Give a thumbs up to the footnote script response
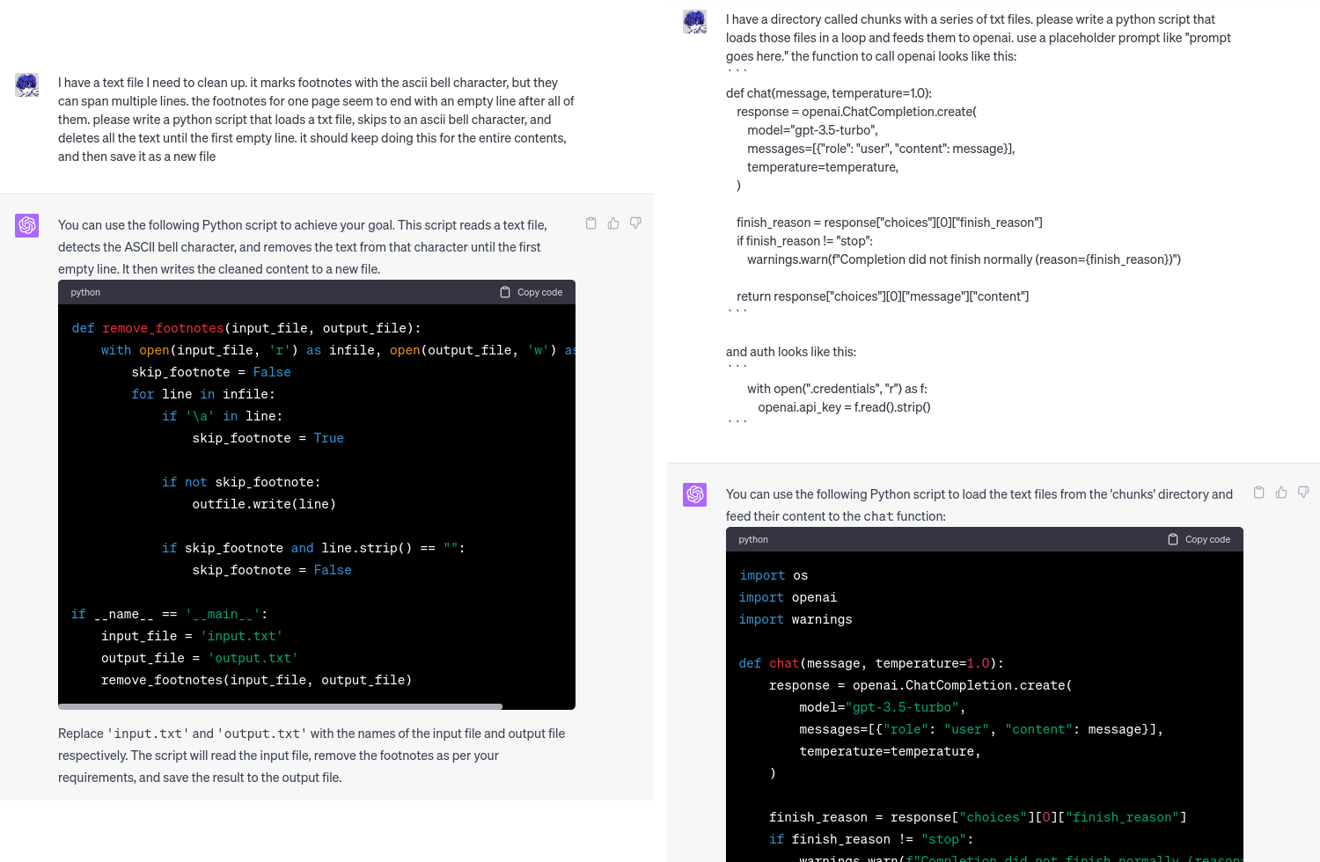The height and width of the screenshot is (862, 1320). pyautogui.click(x=612, y=223)
